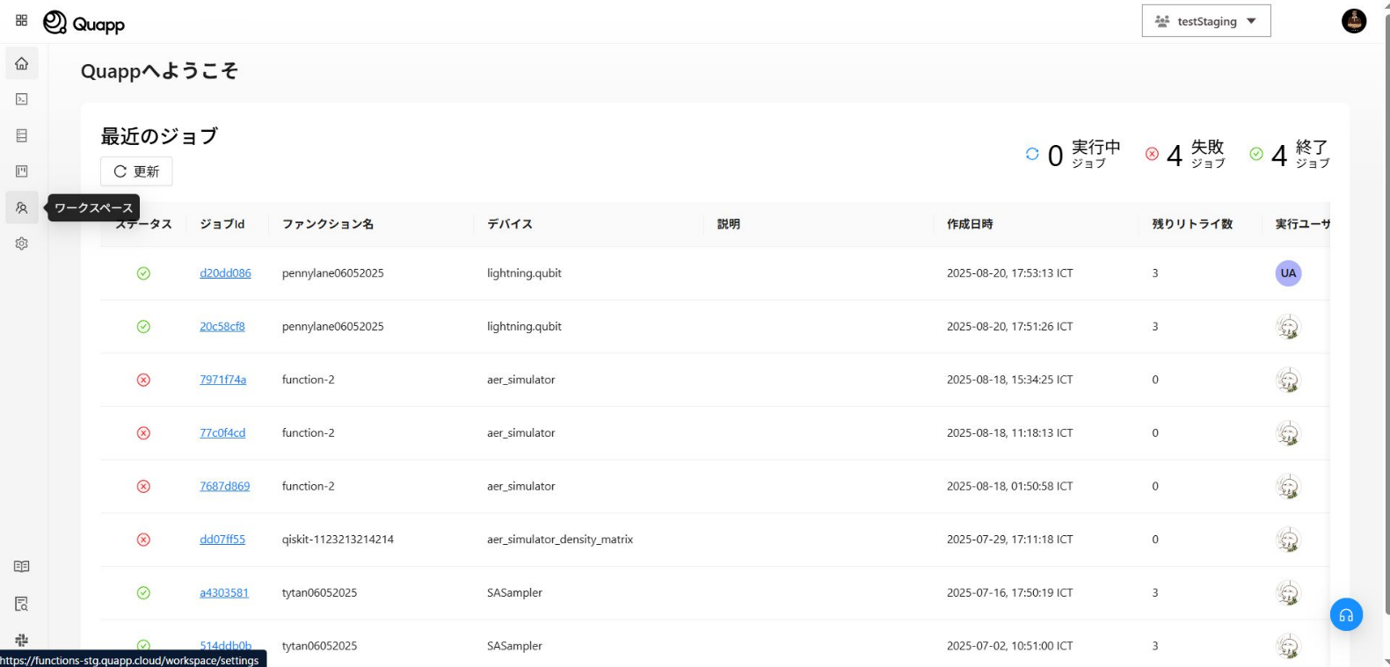Click the user profile avatar at top right

point(1353,21)
